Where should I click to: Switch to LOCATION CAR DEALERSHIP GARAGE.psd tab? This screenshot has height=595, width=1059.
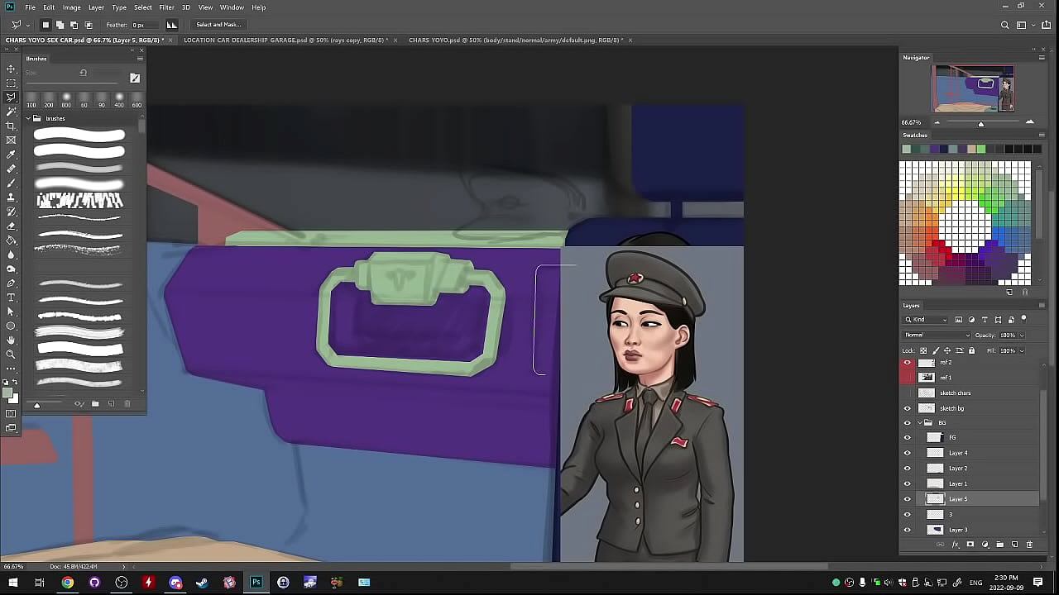click(285, 40)
